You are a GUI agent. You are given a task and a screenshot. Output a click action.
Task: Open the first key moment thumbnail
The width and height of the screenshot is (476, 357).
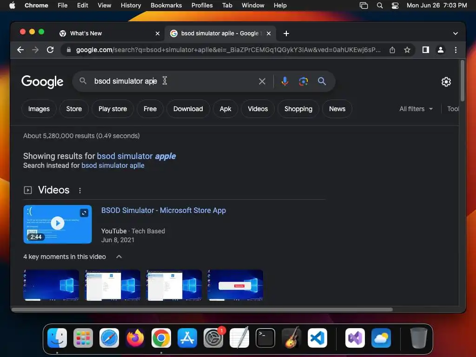click(51, 285)
